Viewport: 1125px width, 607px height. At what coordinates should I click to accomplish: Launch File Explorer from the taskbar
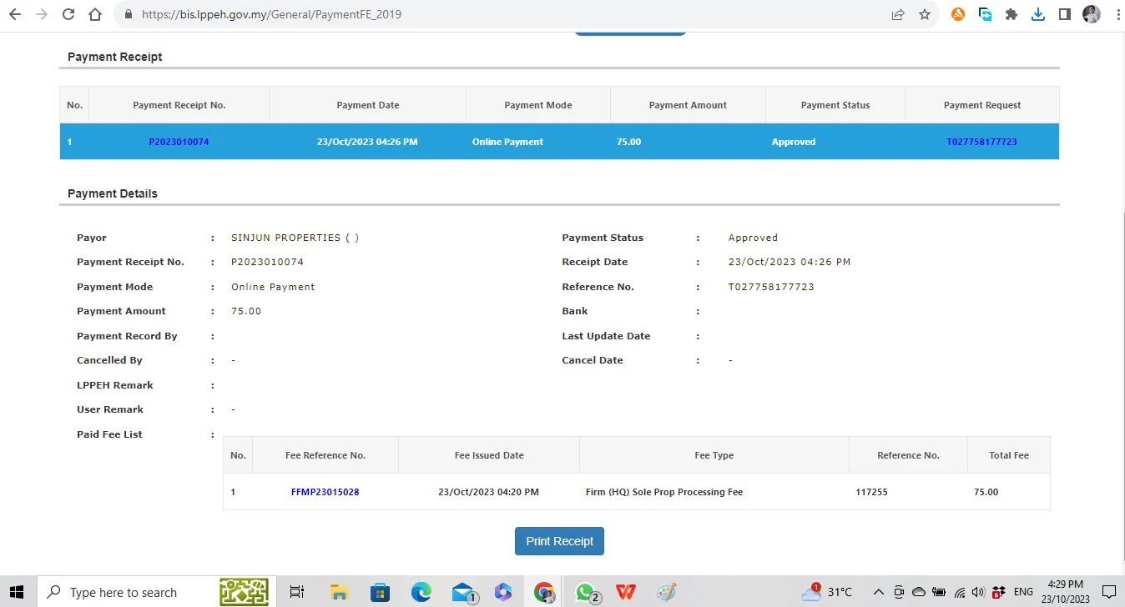pos(339,592)
